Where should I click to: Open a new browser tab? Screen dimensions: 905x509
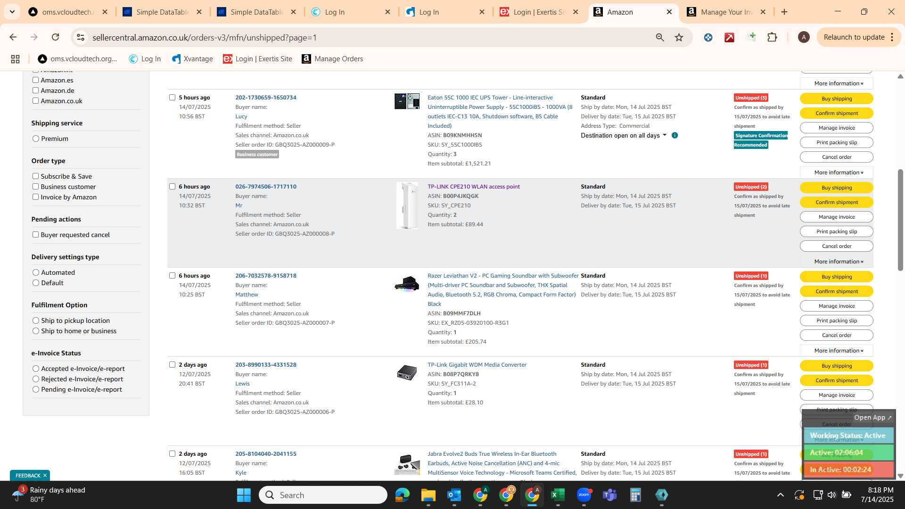click(x=784, y=12)
